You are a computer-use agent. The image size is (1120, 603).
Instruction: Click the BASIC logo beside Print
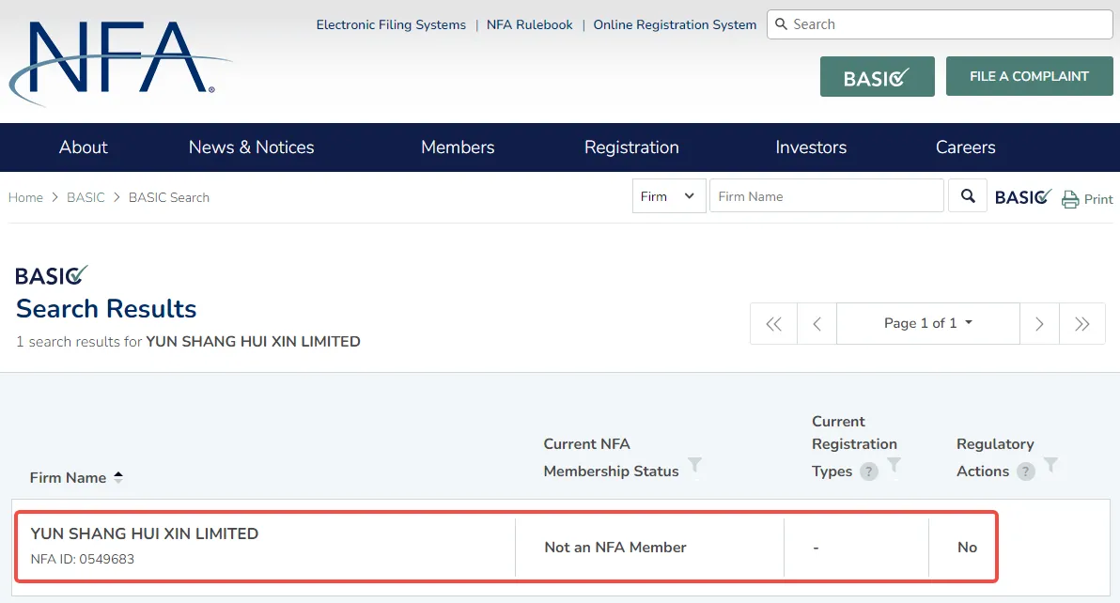click(1023, 197)
